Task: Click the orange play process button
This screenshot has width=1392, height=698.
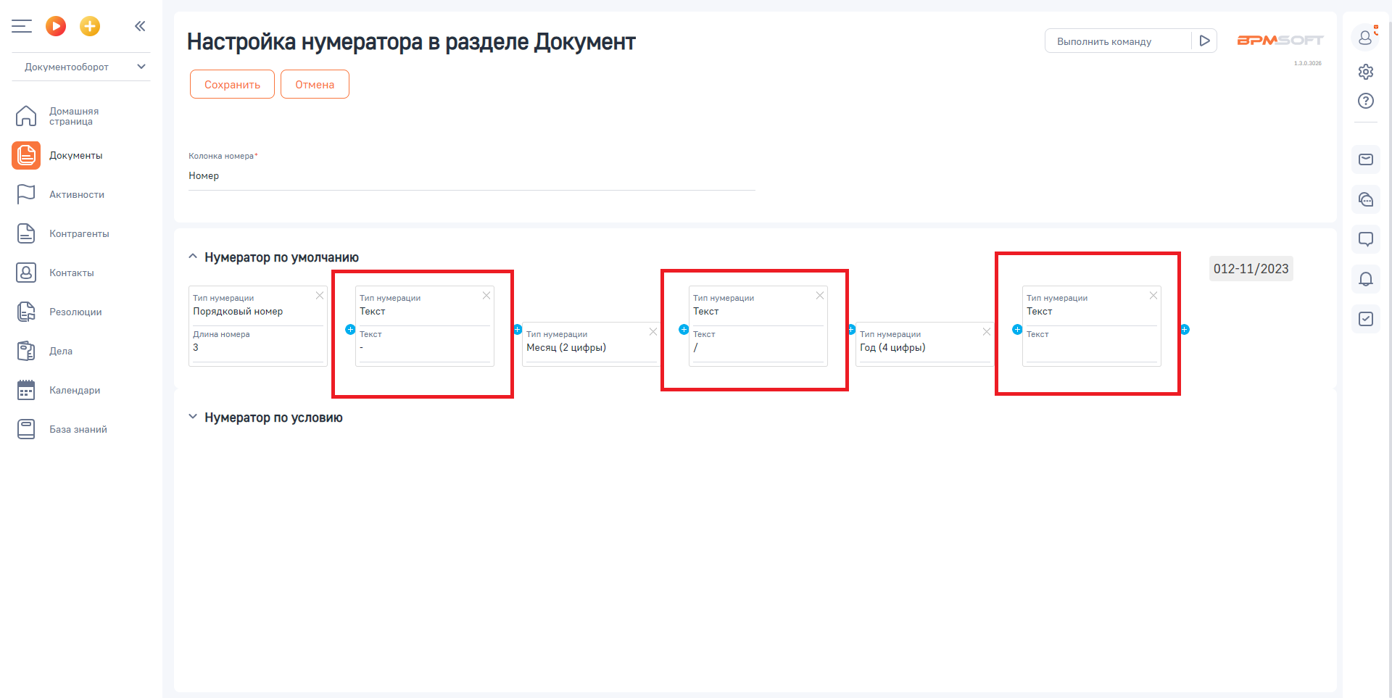Action: [56, 26]
